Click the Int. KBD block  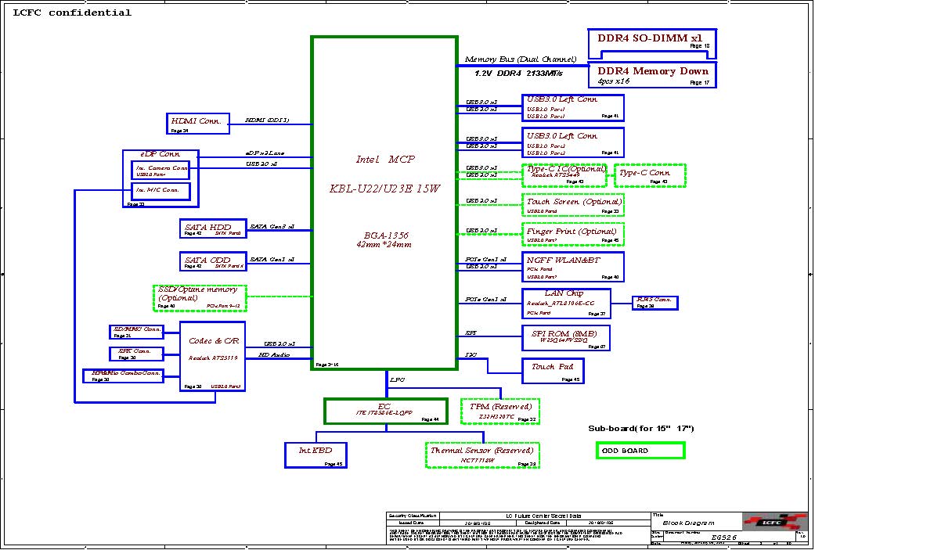click(x=316, y=455)
